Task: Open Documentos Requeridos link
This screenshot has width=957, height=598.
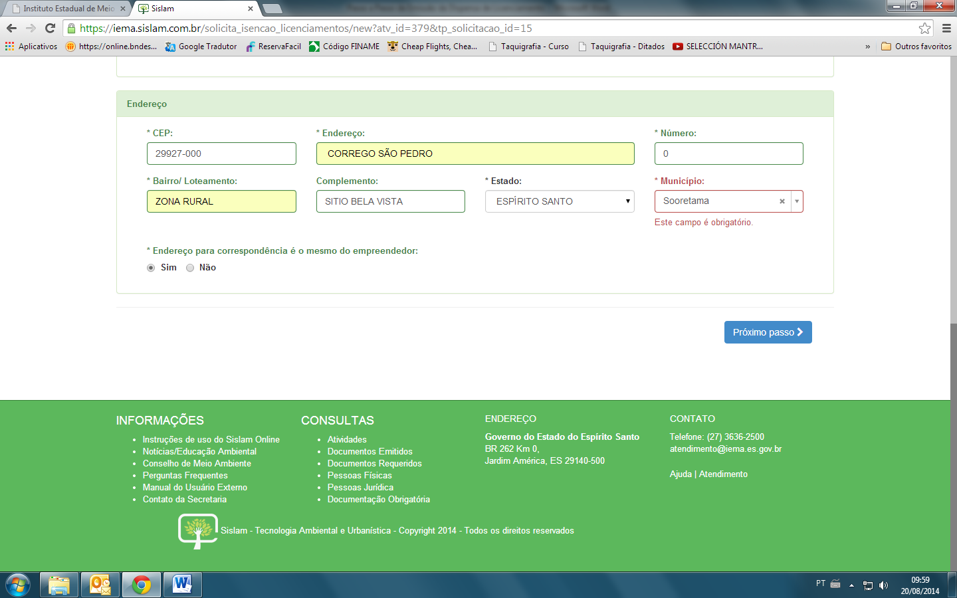Action: tap(374, 463)
